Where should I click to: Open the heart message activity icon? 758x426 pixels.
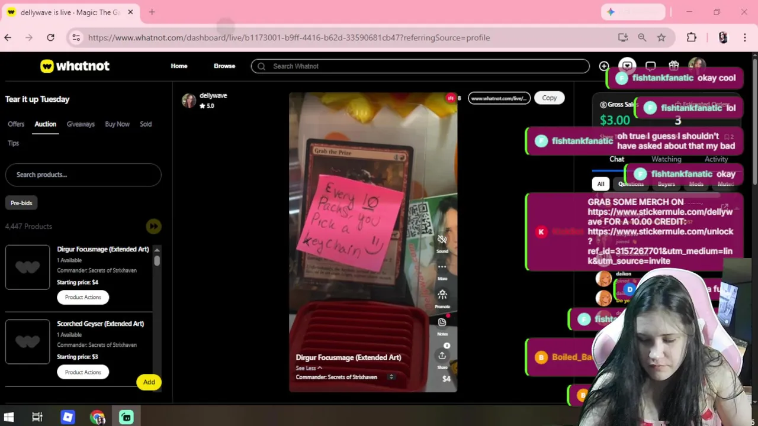[x=627, y=66]
